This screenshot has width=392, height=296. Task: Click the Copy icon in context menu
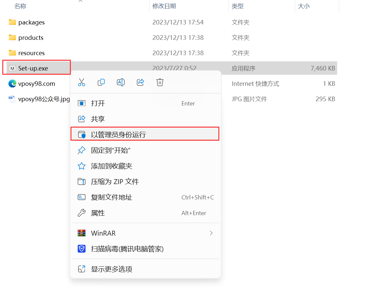click(101, 82)
